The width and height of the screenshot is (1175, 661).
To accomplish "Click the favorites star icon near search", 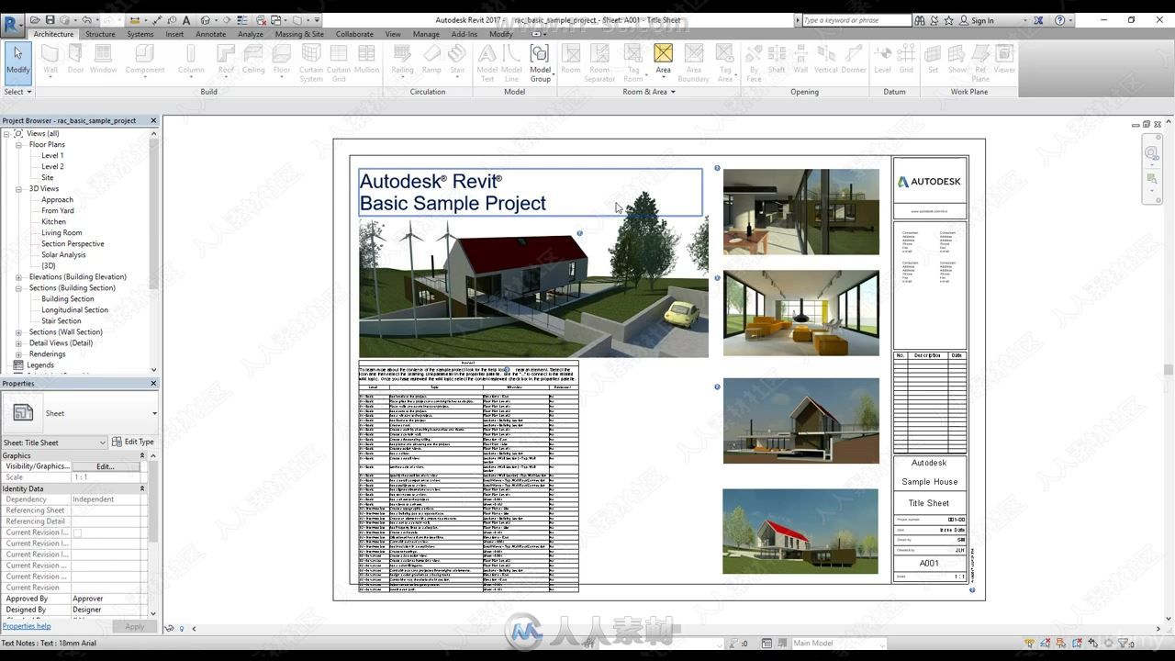I will click(949, 19).
